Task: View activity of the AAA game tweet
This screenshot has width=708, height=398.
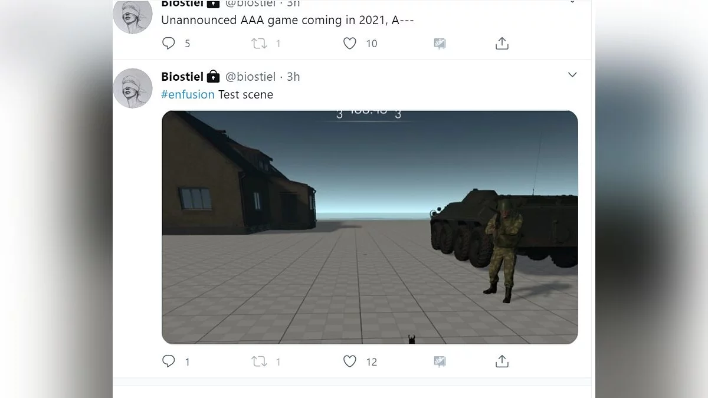Action: coord(440,43)
